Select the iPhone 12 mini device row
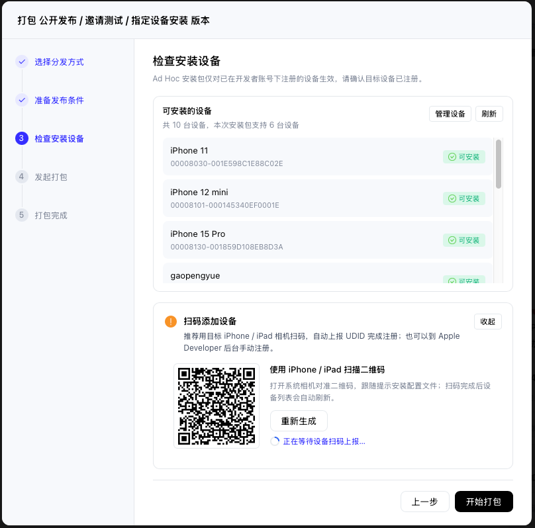The width and height of the screenshot is (535, 528). pyautogui.click(x=328, y=198)
